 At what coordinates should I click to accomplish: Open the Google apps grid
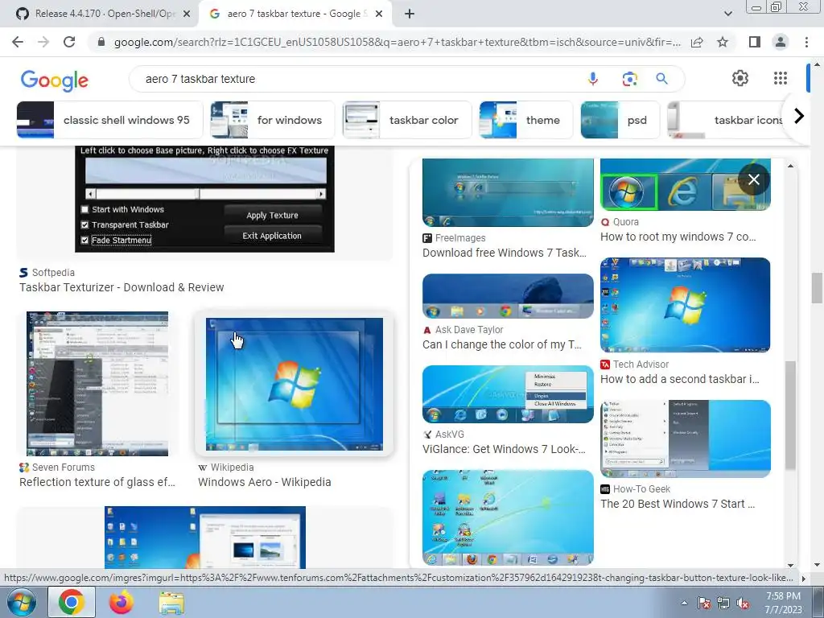(781, 78)
